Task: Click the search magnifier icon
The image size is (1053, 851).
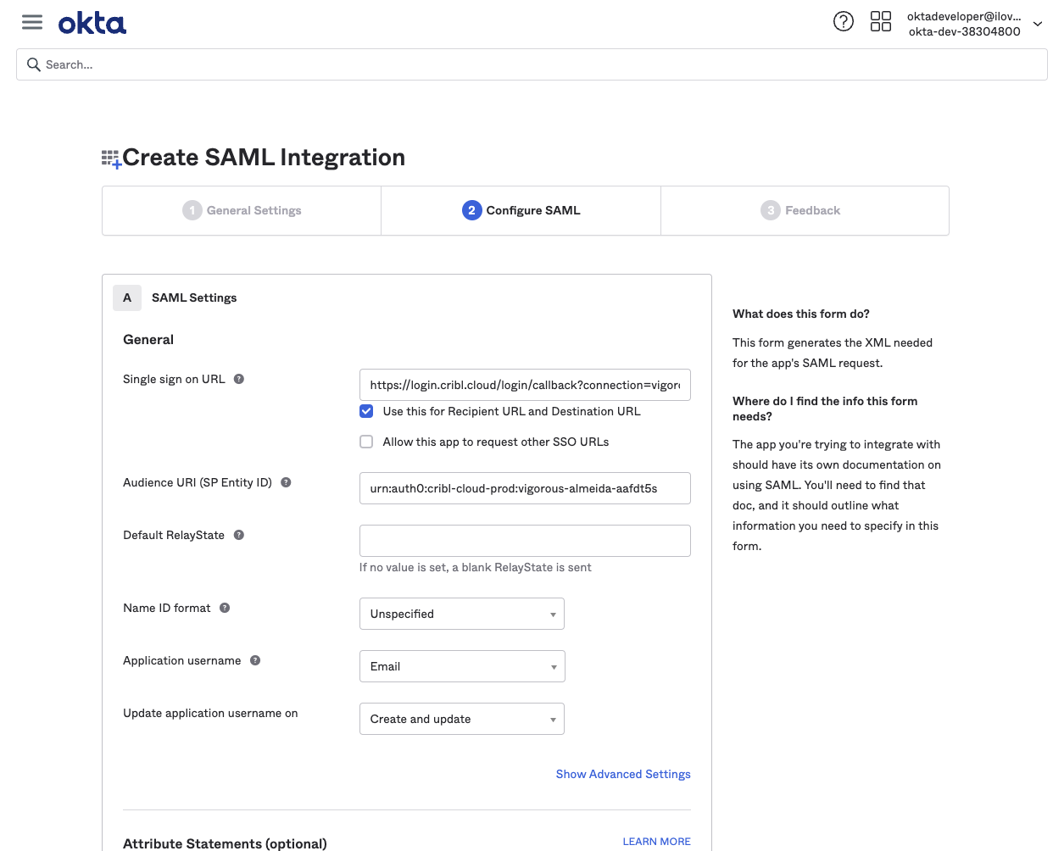Action: (x=33, y=64)
